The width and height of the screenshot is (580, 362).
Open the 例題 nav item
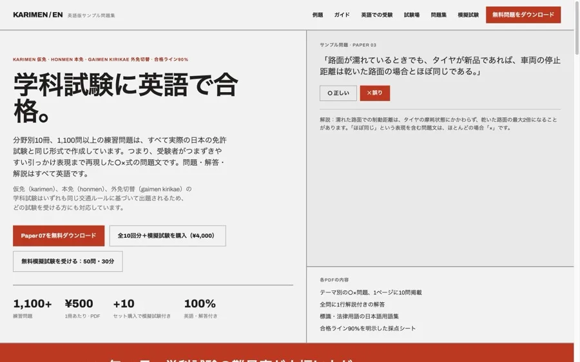317,15
